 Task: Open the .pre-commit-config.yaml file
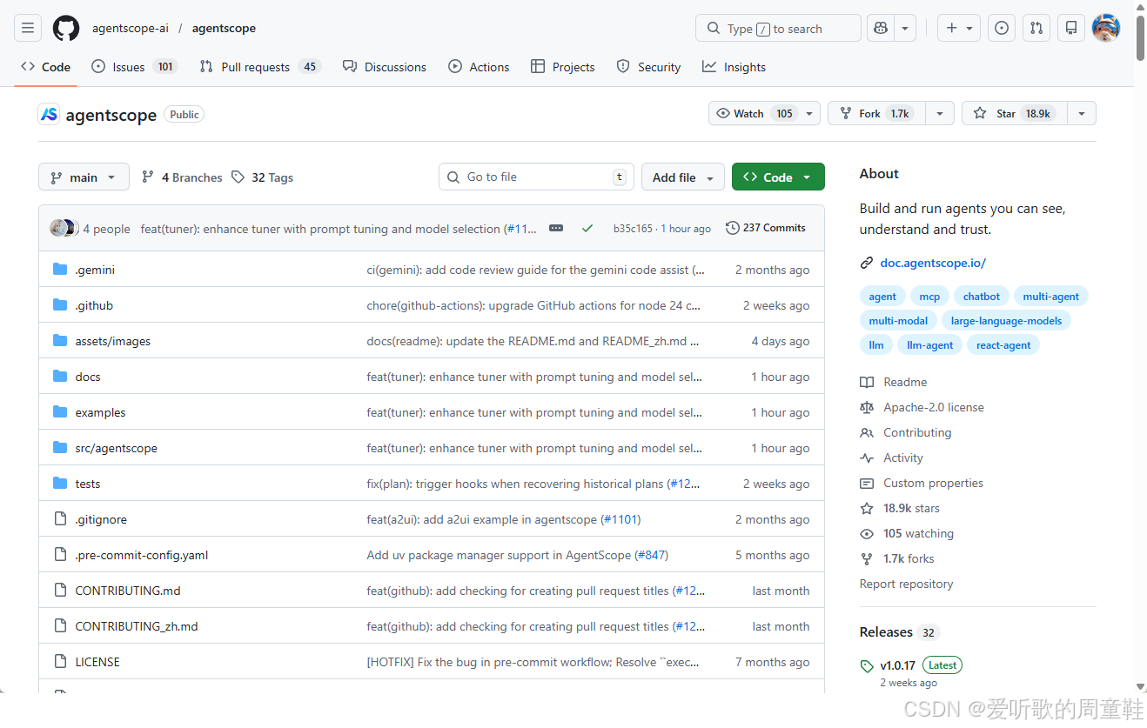[142, 555]
